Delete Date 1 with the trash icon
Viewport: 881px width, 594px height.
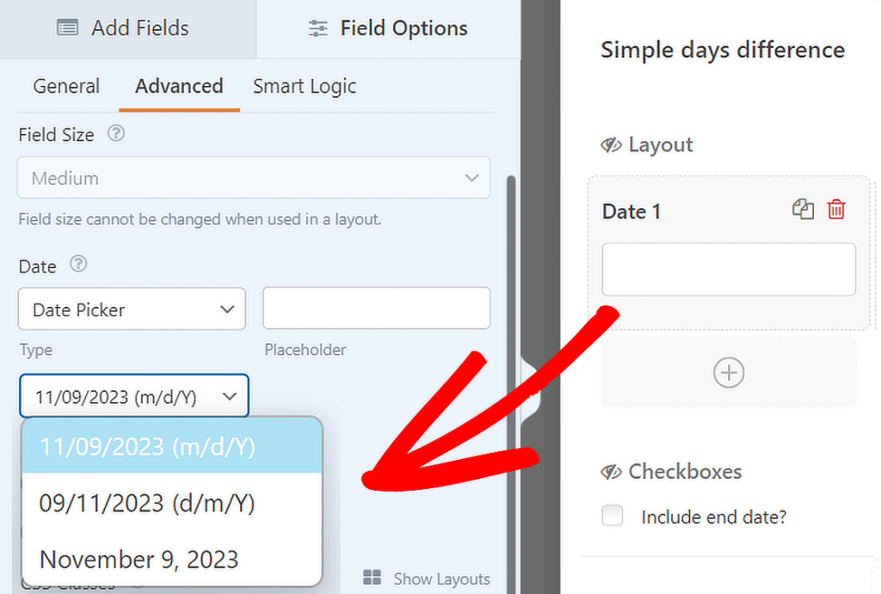(x=835, y=209)
